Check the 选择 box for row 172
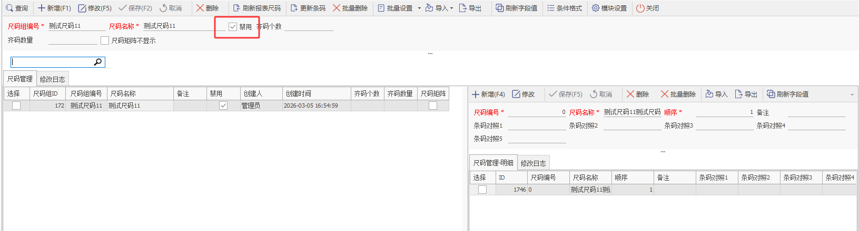 [16, 106]
